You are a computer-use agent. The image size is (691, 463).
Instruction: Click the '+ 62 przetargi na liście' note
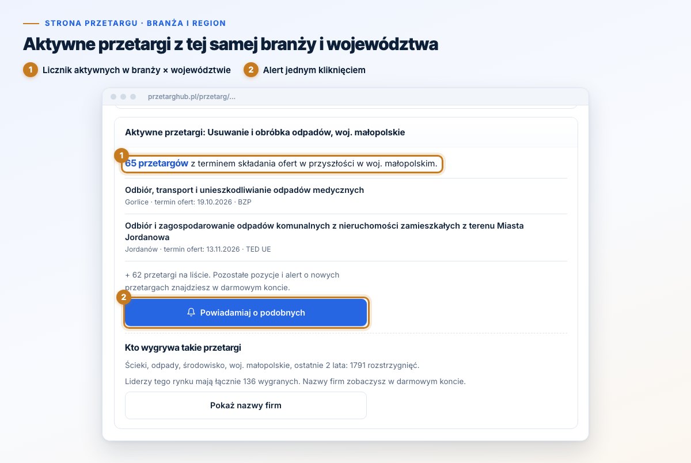click(232, 281)
